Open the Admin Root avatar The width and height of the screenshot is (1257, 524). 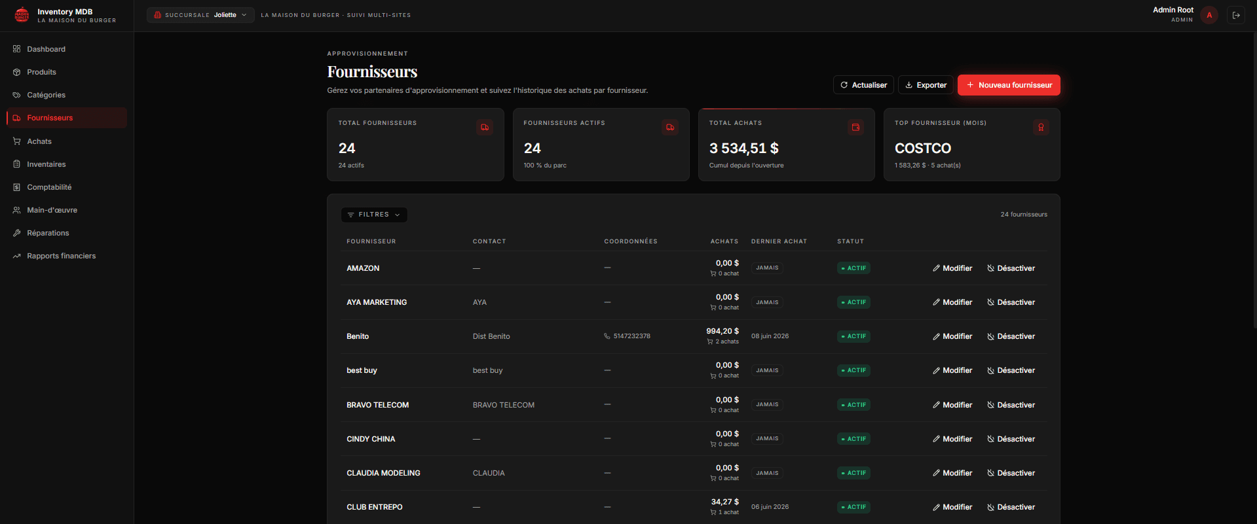coord(1209,15)
